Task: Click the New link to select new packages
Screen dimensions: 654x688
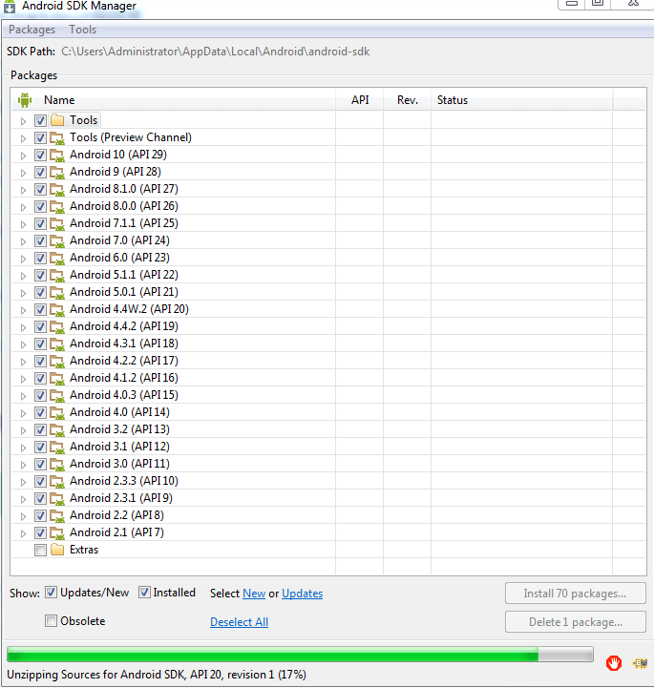Action: point(254,594)
